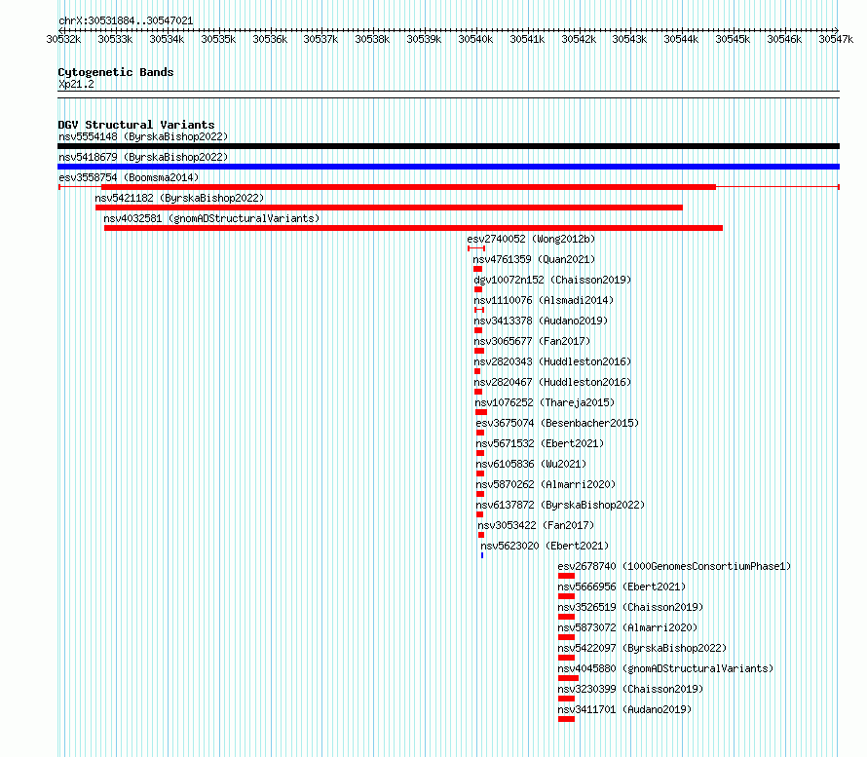Open the nsv4032581 (gnomADStructuralVariants) label
Image resolution: width=867 pixels, height=757 pixels.
[211, 218]
